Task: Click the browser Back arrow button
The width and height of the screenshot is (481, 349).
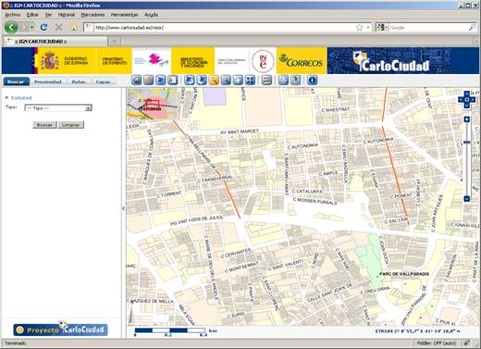Action: coord(11,28)
